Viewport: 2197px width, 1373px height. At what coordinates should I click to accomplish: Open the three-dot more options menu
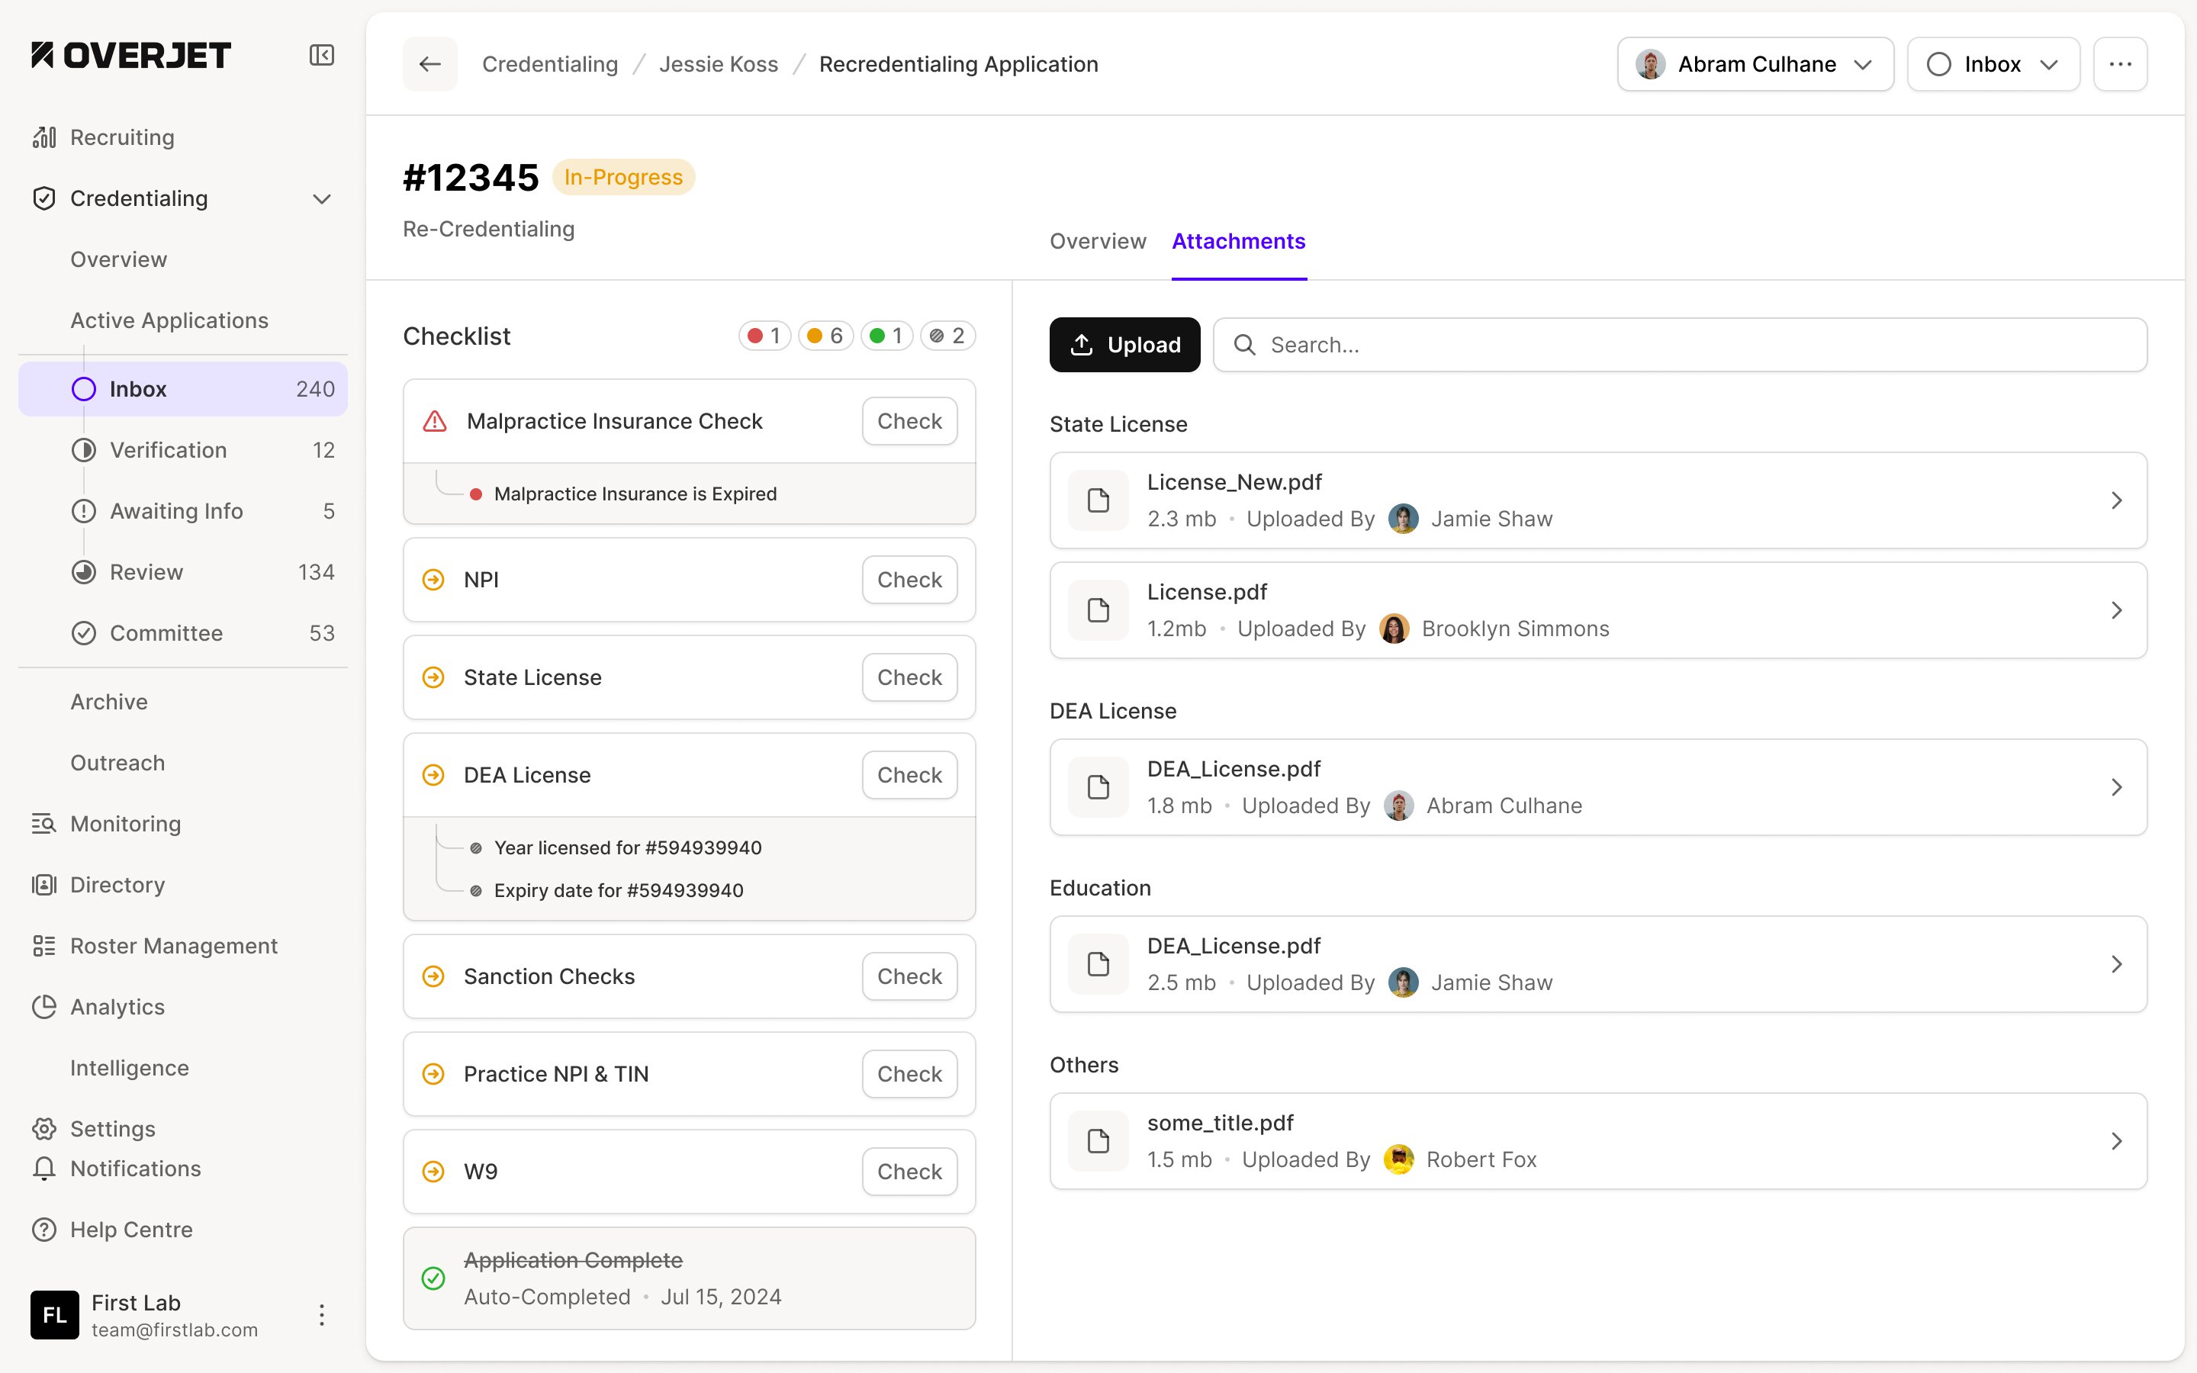(2120, 65)
